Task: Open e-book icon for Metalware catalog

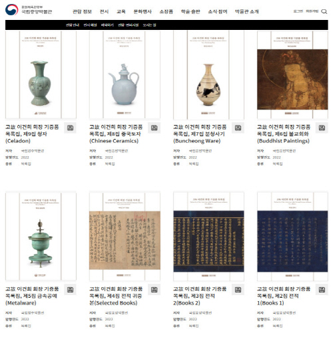Action: [x=70, y=290]
